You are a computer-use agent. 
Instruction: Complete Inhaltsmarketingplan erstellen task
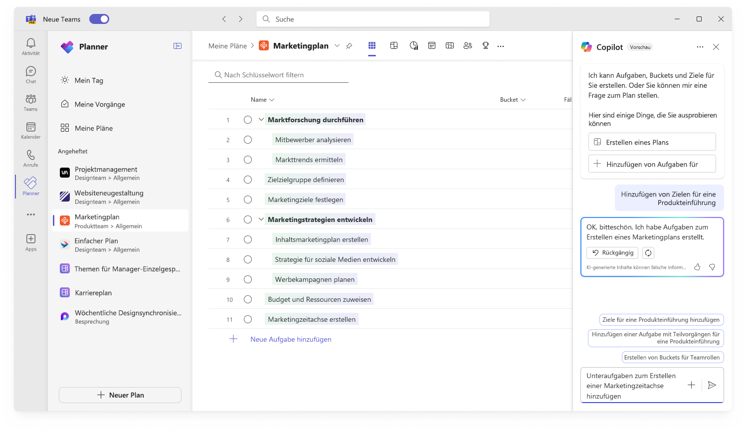[248, 239]
